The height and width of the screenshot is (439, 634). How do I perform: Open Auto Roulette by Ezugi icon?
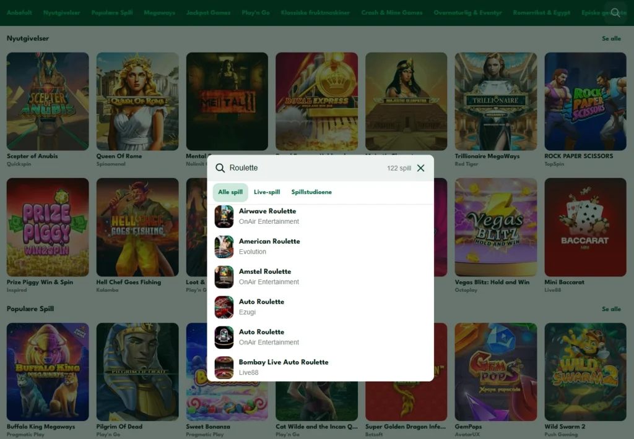pos(224,307)
